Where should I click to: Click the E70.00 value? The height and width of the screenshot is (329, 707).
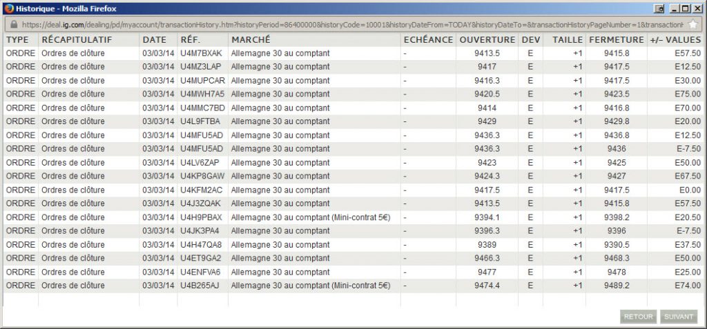688,108
